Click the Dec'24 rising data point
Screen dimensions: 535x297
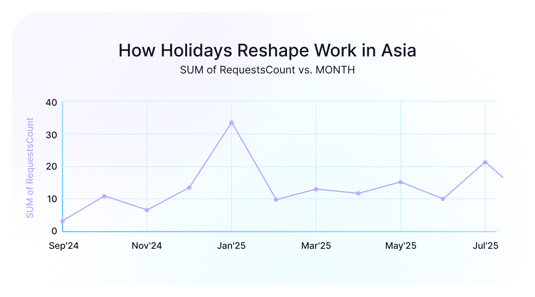pos(189,188)
